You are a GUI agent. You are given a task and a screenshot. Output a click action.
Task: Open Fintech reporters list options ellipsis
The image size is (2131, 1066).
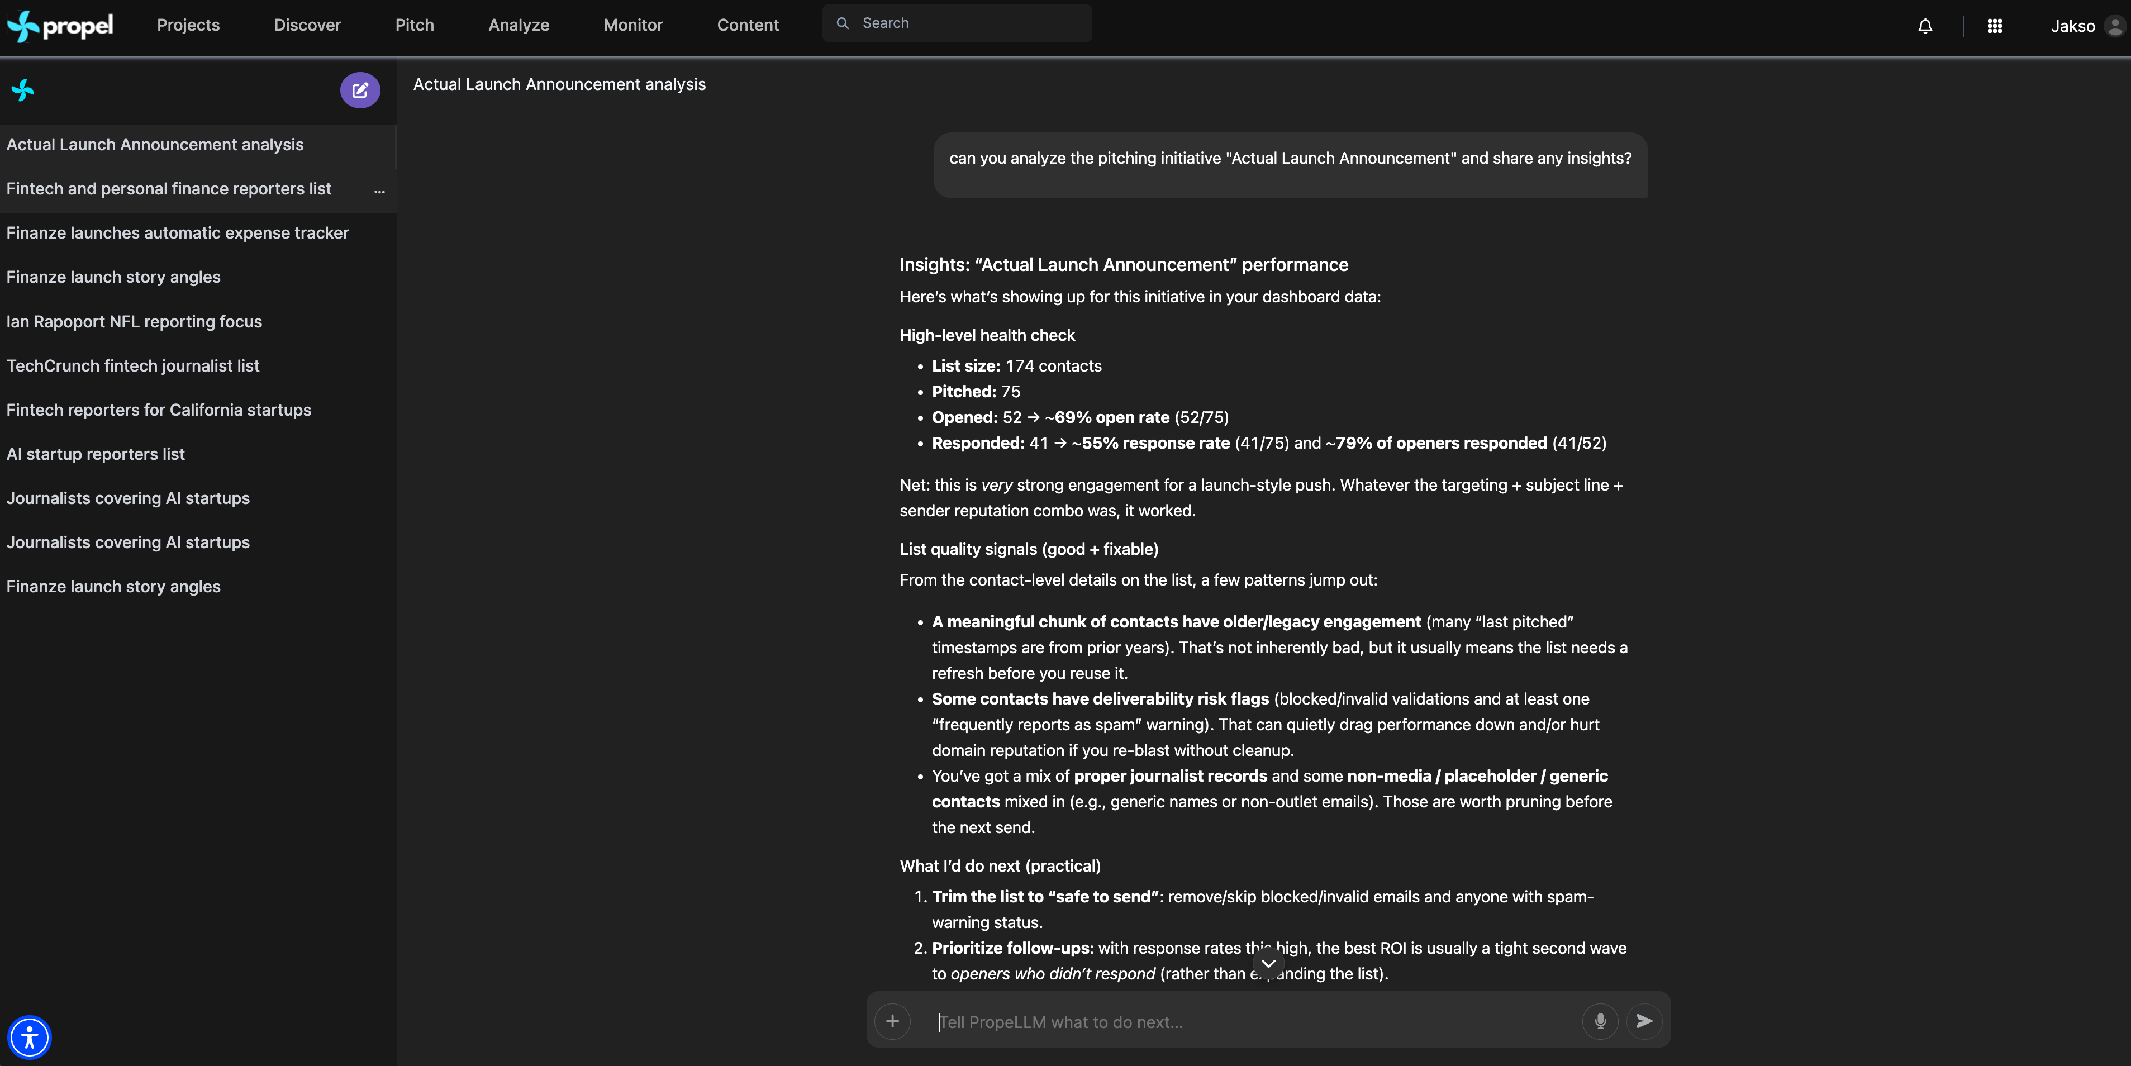click(x=380, y=191)
